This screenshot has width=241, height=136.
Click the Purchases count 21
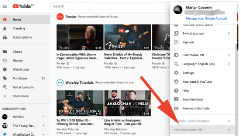(x=43, y=78)
